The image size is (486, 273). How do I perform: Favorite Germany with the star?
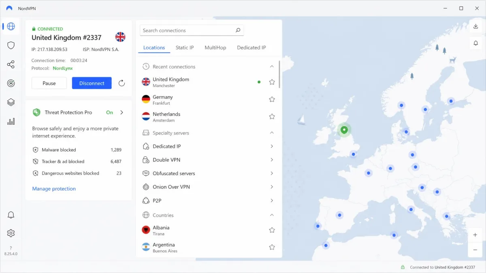(x=272, y=99)
